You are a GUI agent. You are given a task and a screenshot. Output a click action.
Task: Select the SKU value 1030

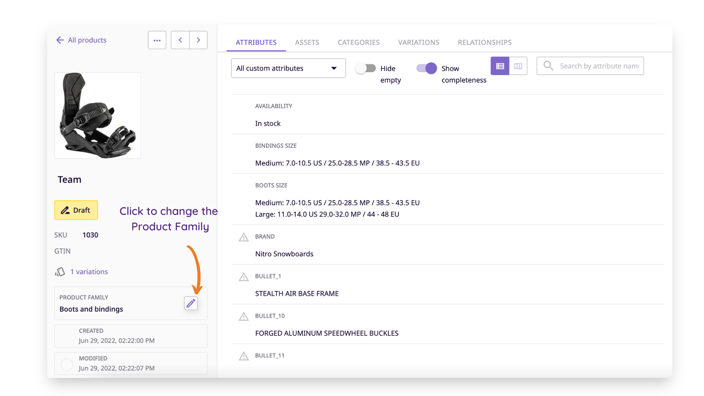tap(90, 235)
